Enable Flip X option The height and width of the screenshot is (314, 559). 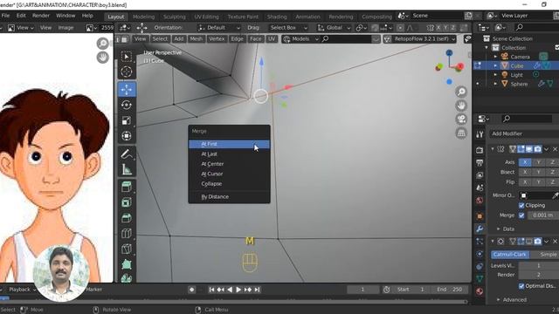click(x=525, y=182)
